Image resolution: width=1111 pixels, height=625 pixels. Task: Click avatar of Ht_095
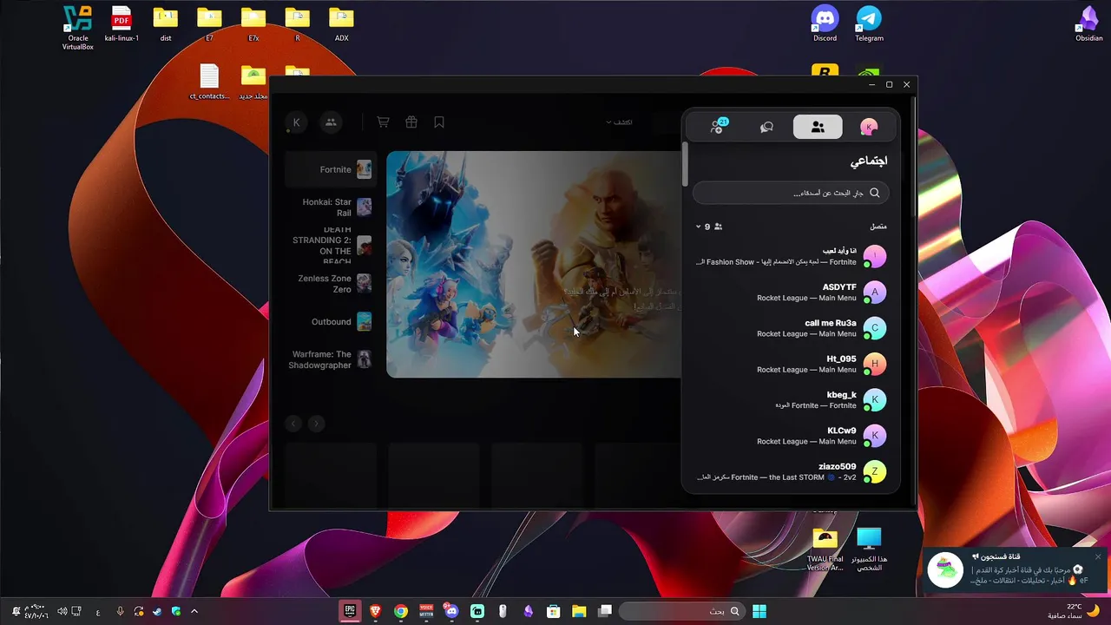pos(875,364)
